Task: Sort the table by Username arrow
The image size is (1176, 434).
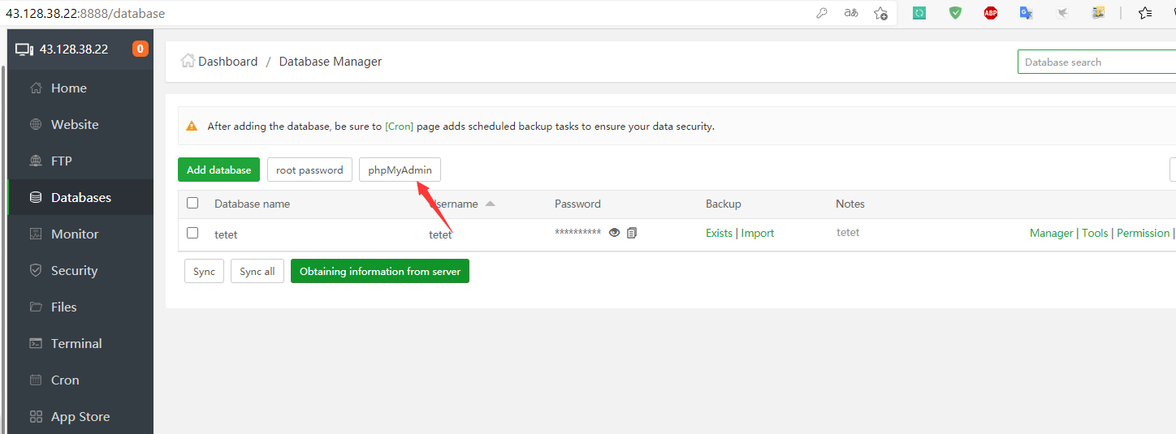Action: coord(490,204)
